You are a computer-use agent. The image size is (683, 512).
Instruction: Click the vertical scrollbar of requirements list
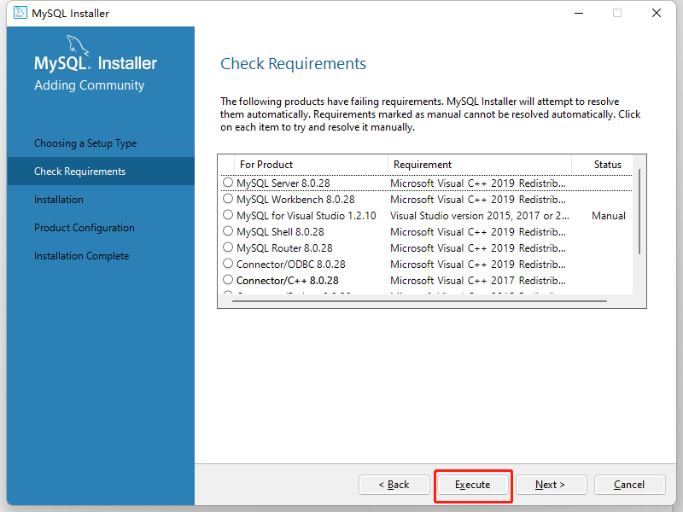(639, 212)
